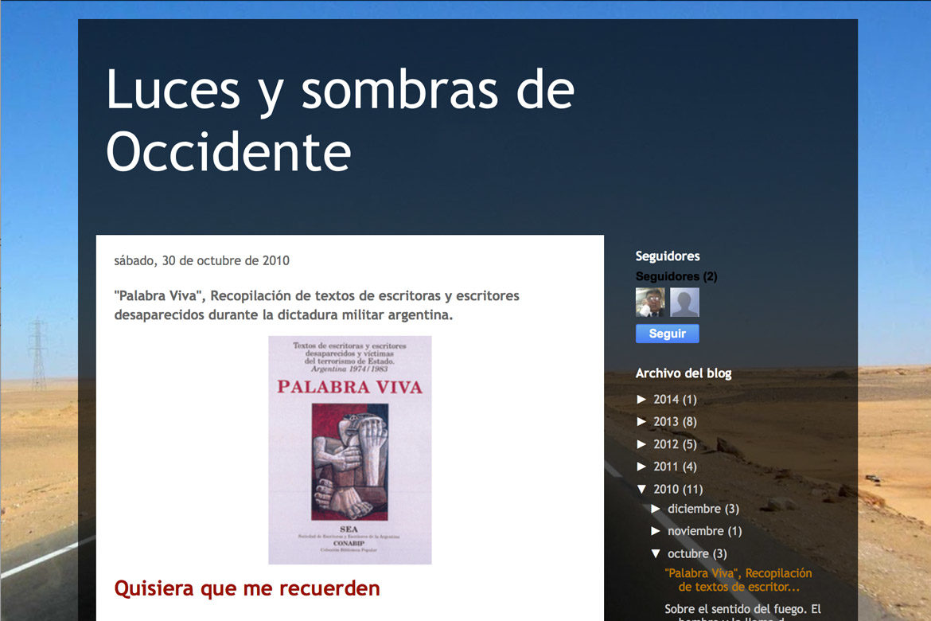The image size is (931, 621).
Task: Click the first follower avatar photo
Action: [650, 303]
